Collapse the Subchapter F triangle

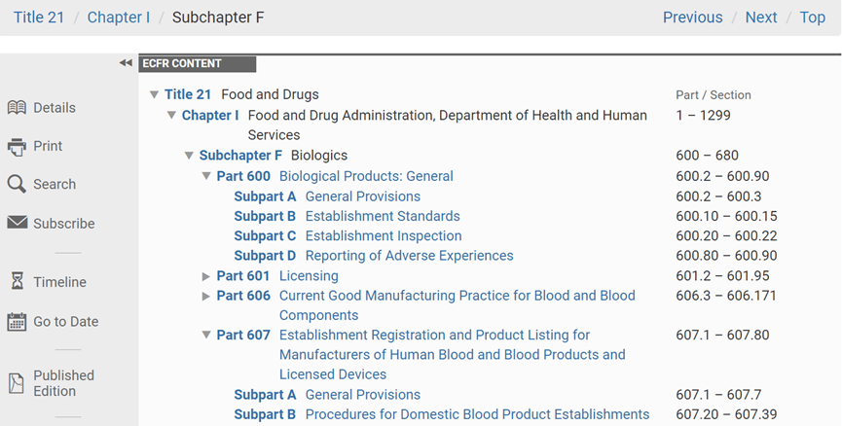(189, 156)
